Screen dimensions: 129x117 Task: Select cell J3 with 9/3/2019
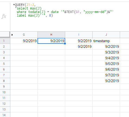106,52
